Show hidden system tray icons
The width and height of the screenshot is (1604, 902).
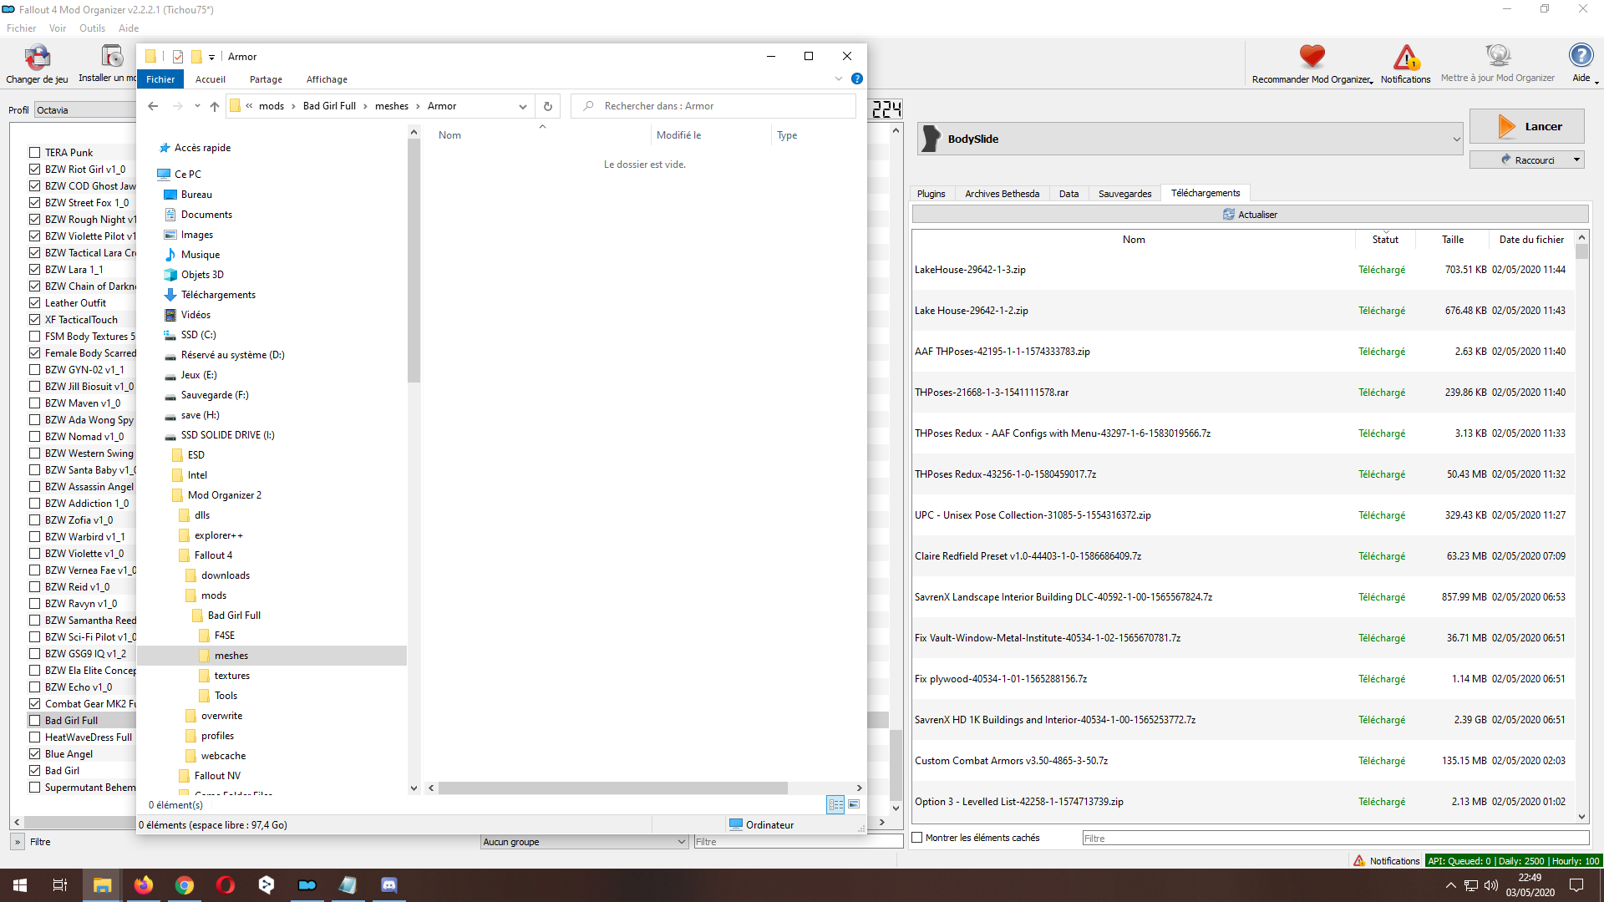point(1450,885)
